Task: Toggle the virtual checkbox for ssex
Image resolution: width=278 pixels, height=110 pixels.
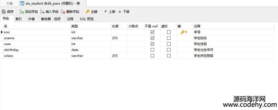Action: 169,44
